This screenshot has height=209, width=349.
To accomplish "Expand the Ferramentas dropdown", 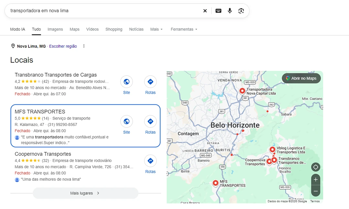I will point(184,29).
